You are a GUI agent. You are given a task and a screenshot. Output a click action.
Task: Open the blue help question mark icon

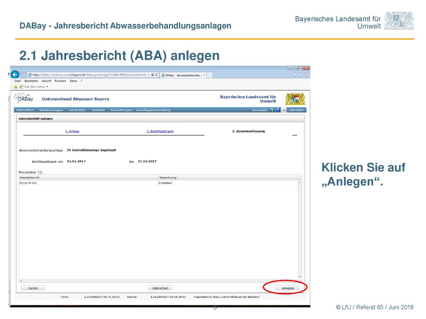[277, 110]
